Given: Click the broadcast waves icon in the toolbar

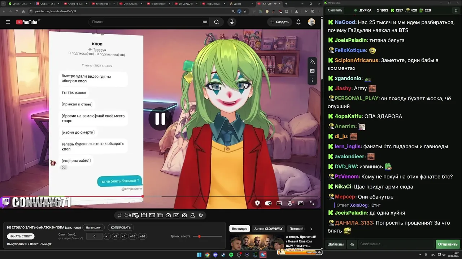Looking at the screenshot, I should click(127, 215).
